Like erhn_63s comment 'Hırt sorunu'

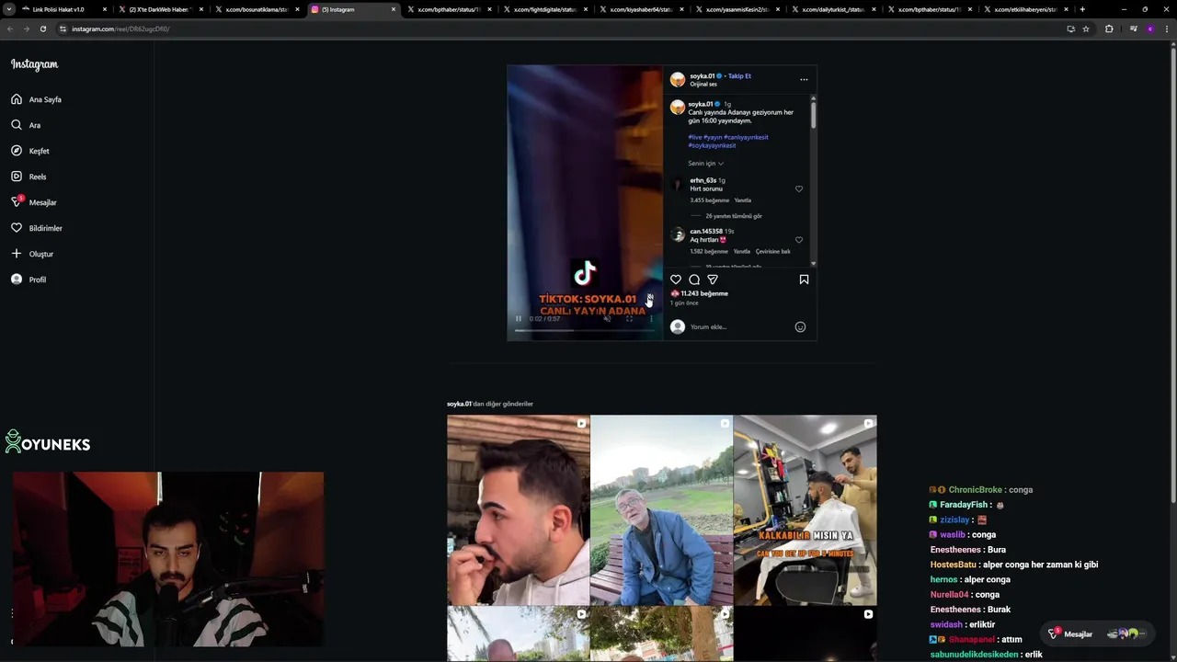click(x=799, y=188)
